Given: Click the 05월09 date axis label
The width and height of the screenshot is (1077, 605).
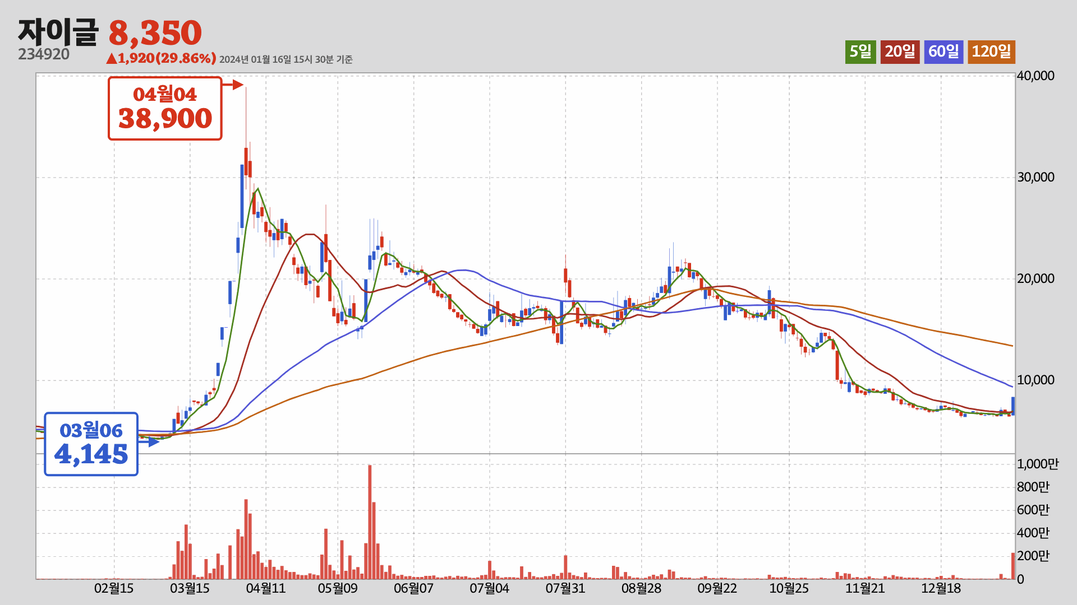Looking at the screenshot, I should click(338, 589).
